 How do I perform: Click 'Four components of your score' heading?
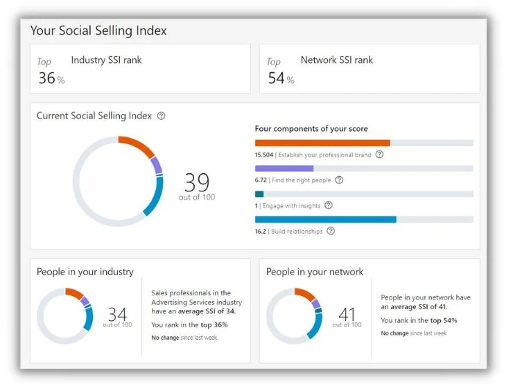[311, 129]
